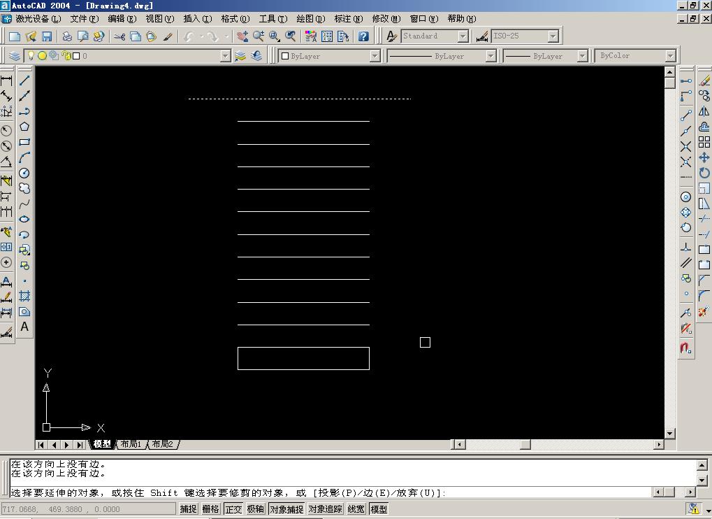
Task: Toggle 对象追踪 object tracking
Action: coord(325,509)
